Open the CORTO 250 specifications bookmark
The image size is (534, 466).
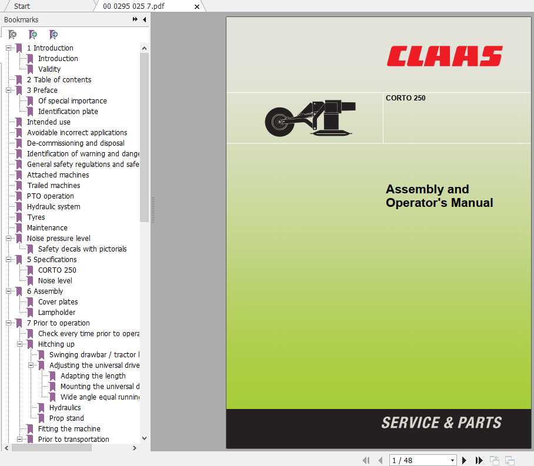point(57,270)
